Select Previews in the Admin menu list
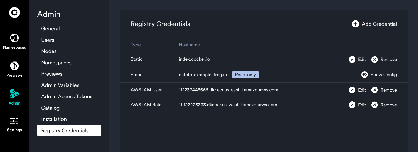Screen dimensions: 418x152 [x=52, y=74]
